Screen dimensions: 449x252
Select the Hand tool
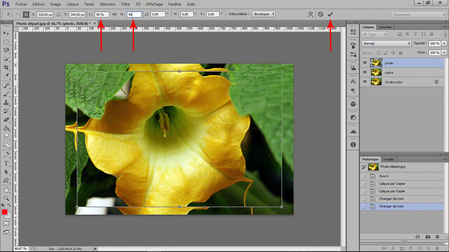coord(6,190)
